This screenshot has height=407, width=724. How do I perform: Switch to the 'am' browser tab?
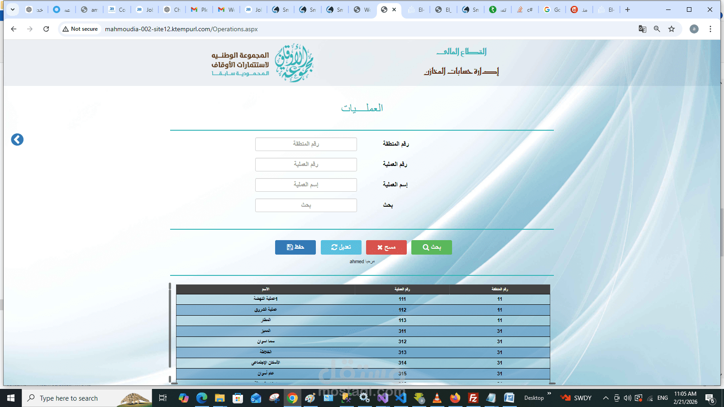[90, 9]
